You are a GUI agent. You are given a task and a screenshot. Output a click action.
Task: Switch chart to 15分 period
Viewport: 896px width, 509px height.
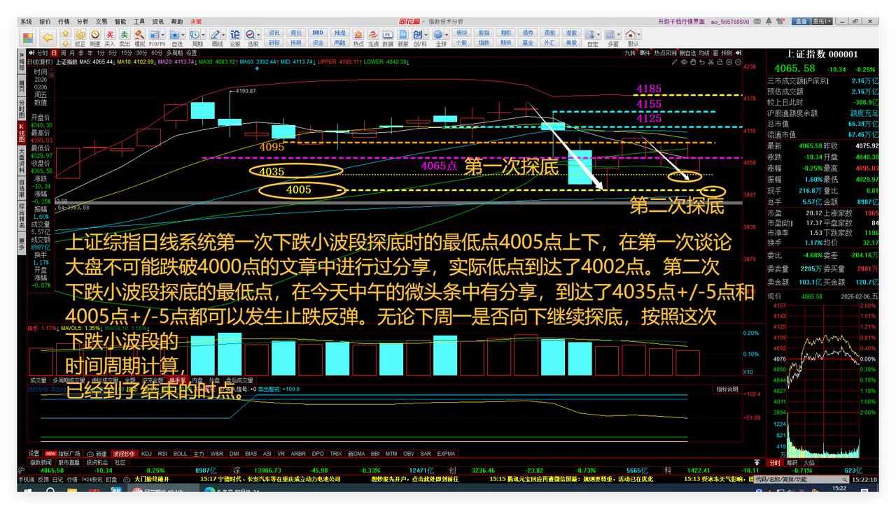(x=127, y=53)
